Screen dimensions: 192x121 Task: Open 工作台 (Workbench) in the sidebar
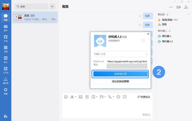[5, 70]
